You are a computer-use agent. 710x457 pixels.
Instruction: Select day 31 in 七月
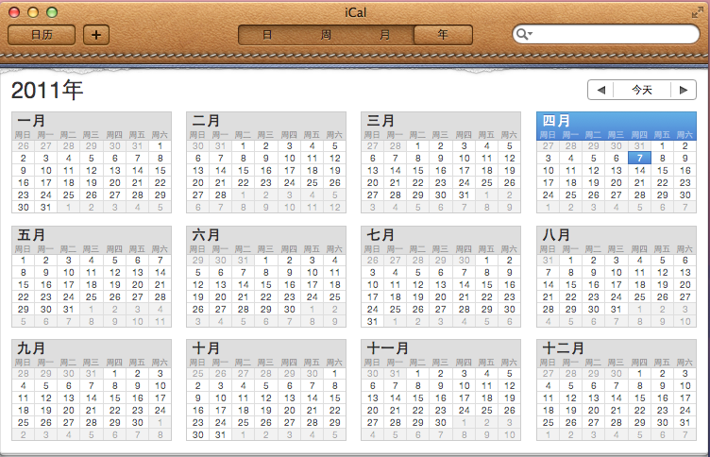point(373,321)
